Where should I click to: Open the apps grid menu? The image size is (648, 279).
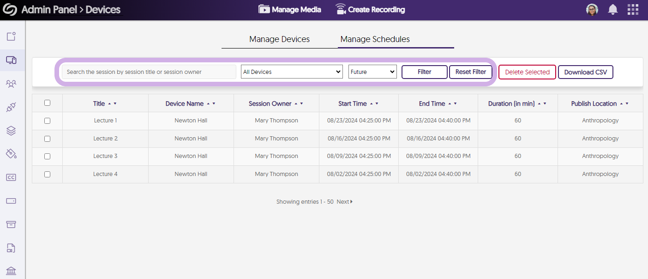(x=633, y=10)
